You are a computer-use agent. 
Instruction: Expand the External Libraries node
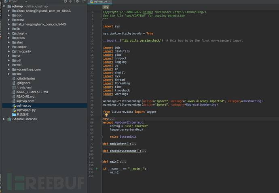[x=4, y=119]
